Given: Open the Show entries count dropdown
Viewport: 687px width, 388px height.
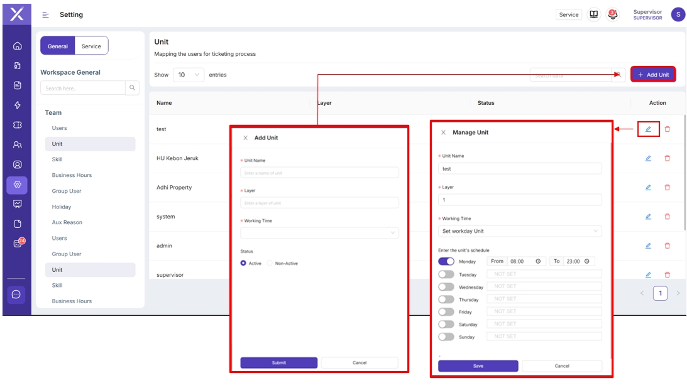Looking at the screenshot, I should [x=189, y=75].
